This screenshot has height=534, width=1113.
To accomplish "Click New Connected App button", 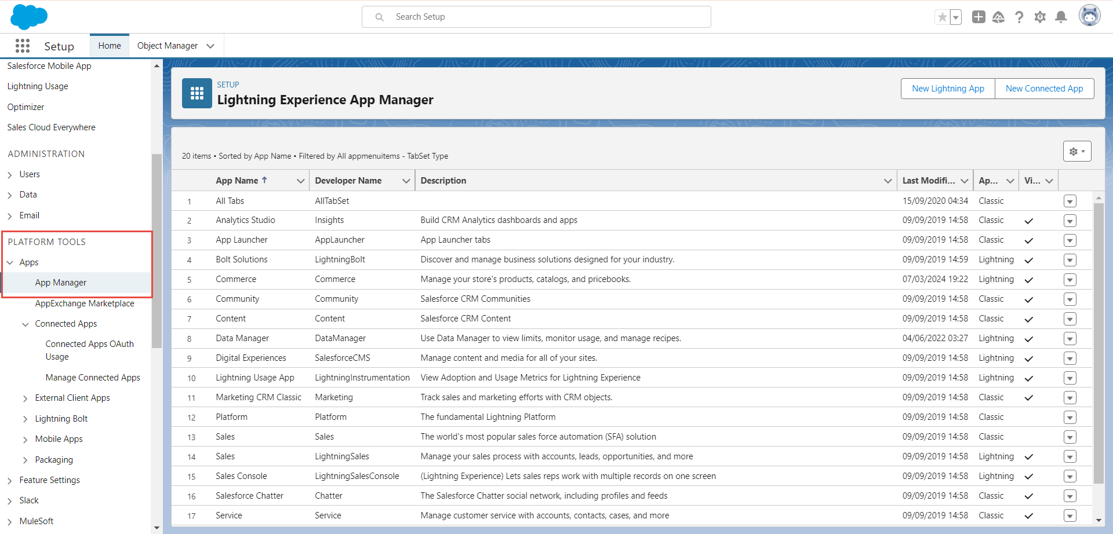I will point(1044,89).
